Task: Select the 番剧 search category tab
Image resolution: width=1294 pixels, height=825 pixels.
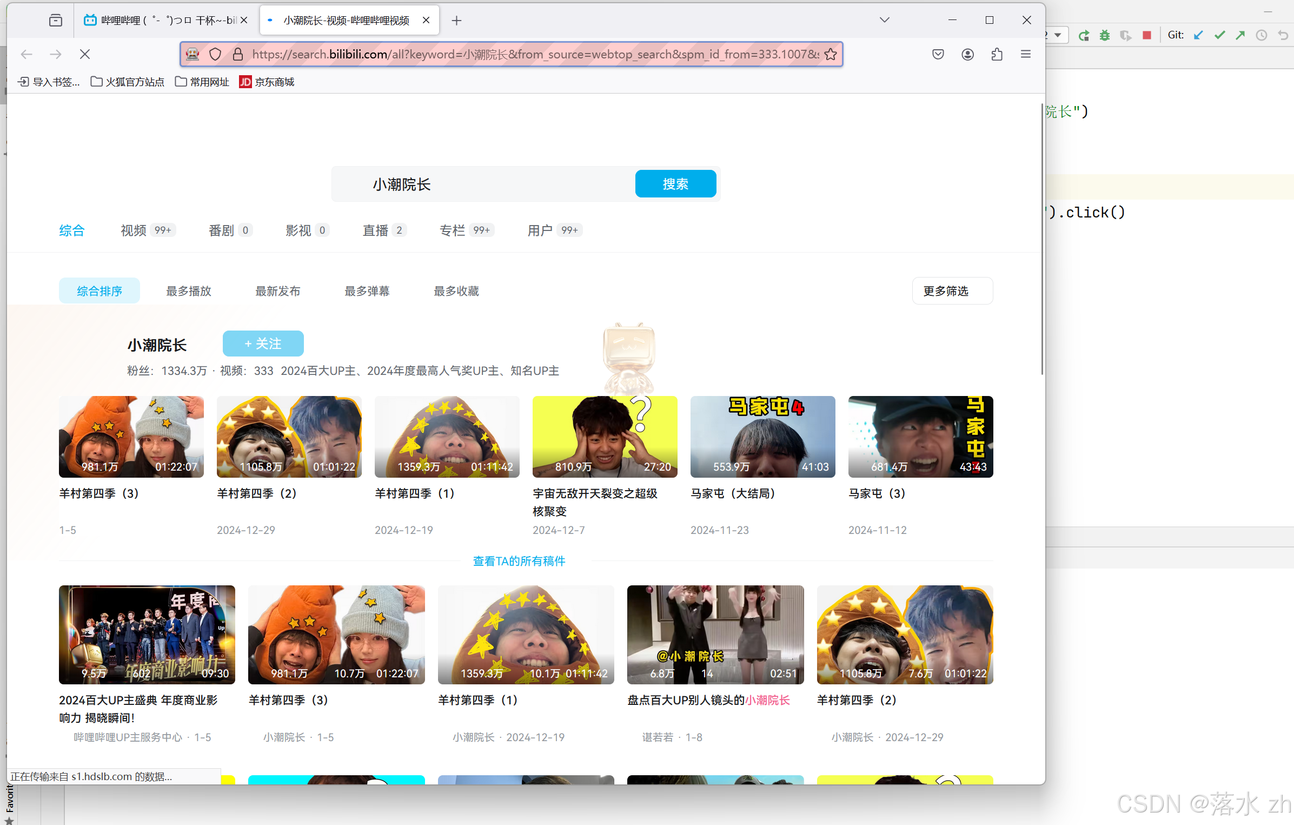Action: (230, 230)
